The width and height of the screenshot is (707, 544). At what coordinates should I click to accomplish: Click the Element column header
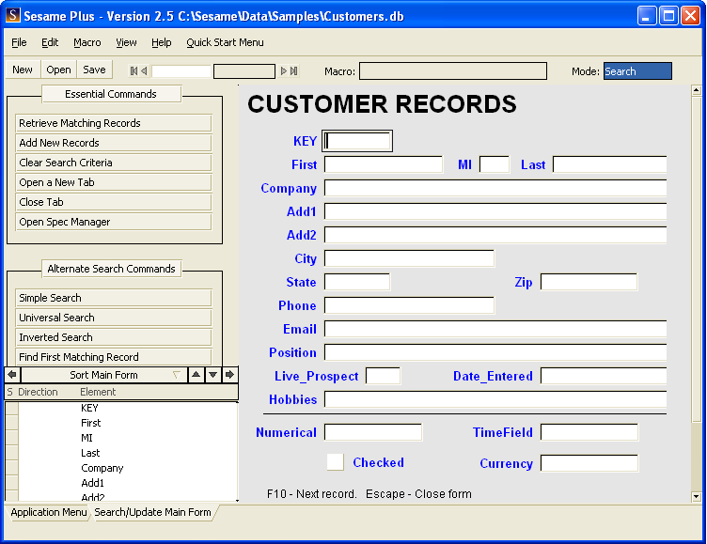point(98,392)
